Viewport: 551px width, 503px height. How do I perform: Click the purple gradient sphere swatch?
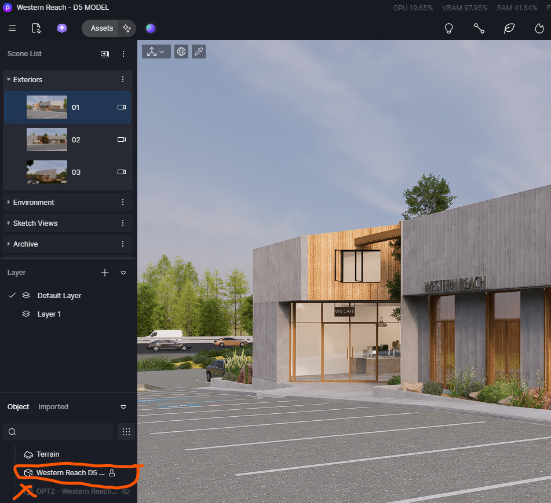150,28
